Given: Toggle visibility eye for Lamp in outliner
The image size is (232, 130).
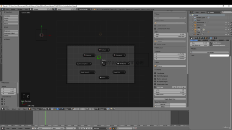Looking at the screenshot, I should coord(226,30).
